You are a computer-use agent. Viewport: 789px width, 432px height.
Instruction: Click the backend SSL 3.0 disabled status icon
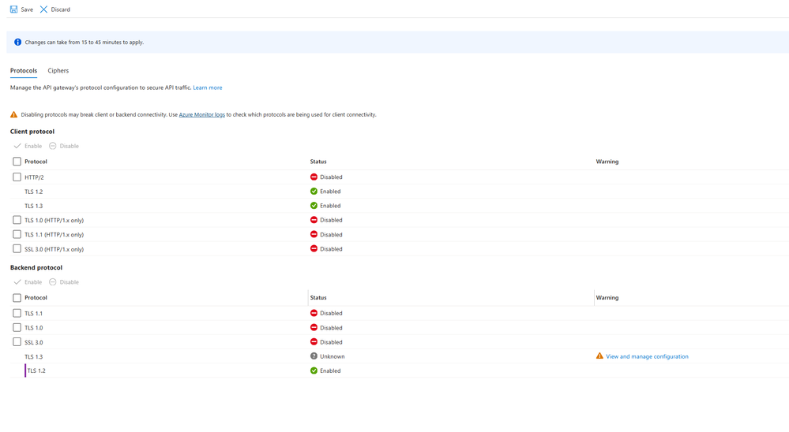314,342
